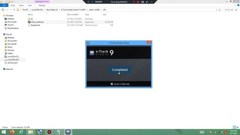
Task: Open Desktop under Favorites
Action: [11, 19]
